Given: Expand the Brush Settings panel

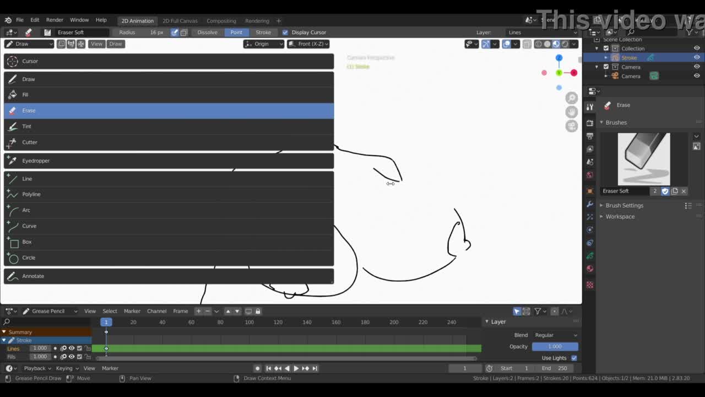Looking at the screenshot, I should coord(624,206).
